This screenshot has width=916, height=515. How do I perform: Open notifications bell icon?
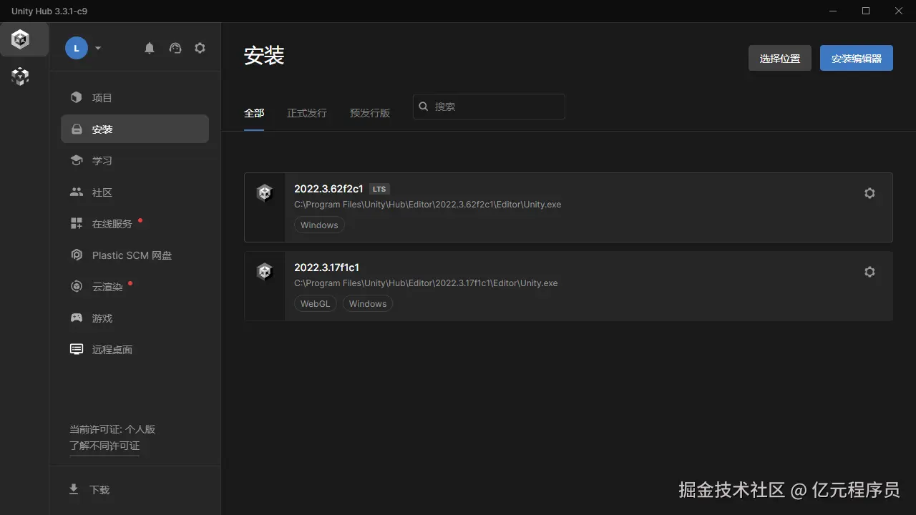coord(150,48)
